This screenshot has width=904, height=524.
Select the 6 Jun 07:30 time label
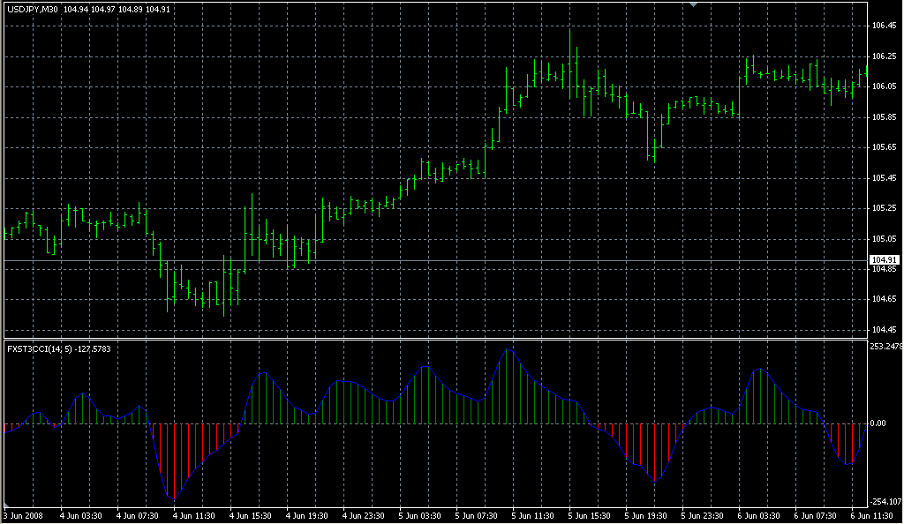click(x=812, y=515)
